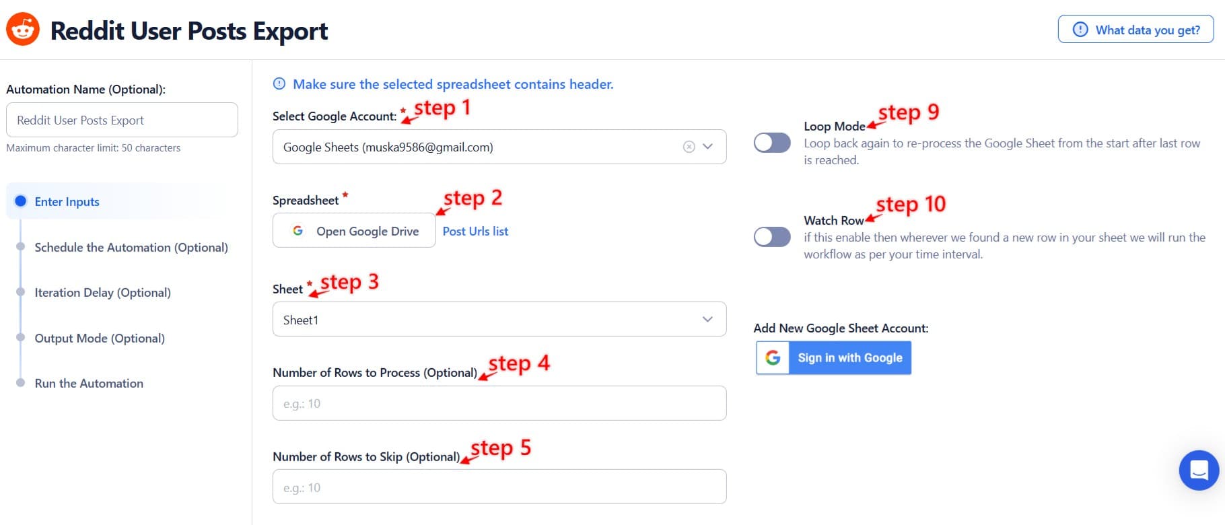Image resolution: width=1225 pixels, height=525 pixels.
Task: Click the Run the Automation step dot
Action: click(21, 382)
